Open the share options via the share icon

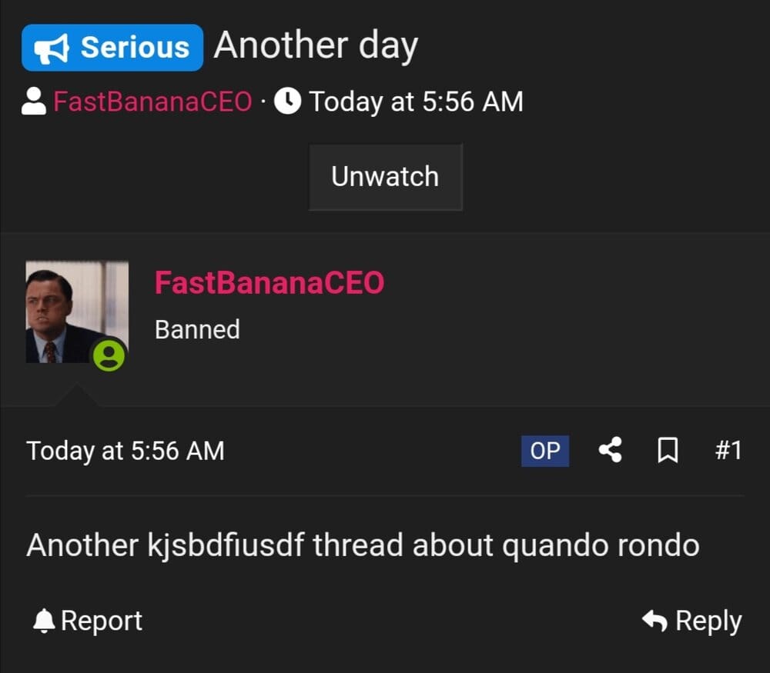pyautogui.click(x=611, y=451)
